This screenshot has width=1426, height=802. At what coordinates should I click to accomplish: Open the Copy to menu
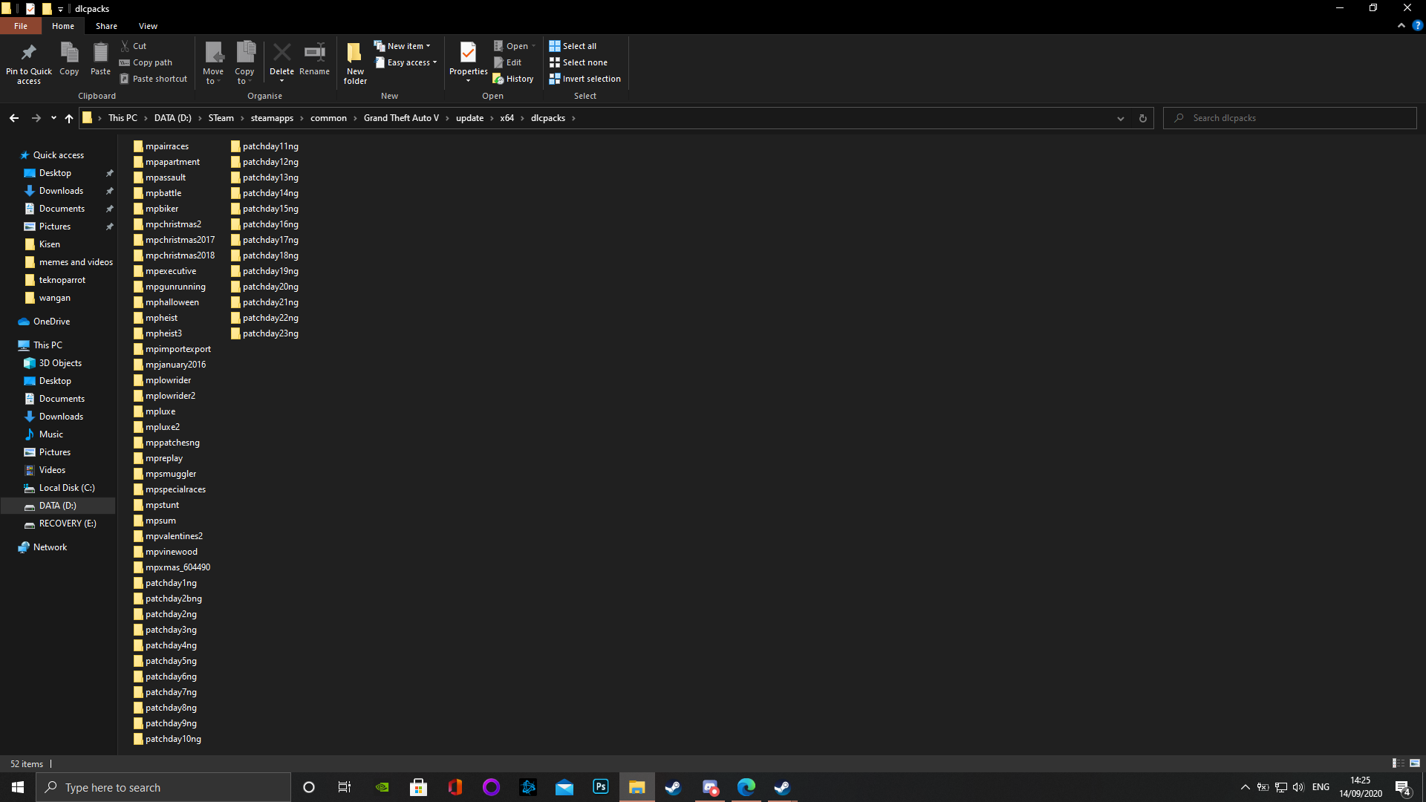[244, 62]
